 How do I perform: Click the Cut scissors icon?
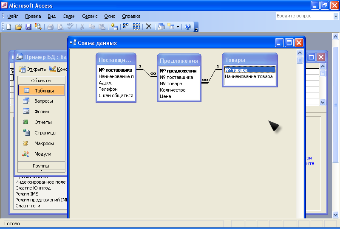(82, 27)
